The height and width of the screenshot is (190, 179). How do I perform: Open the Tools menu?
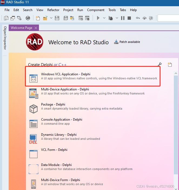point(112,10)
